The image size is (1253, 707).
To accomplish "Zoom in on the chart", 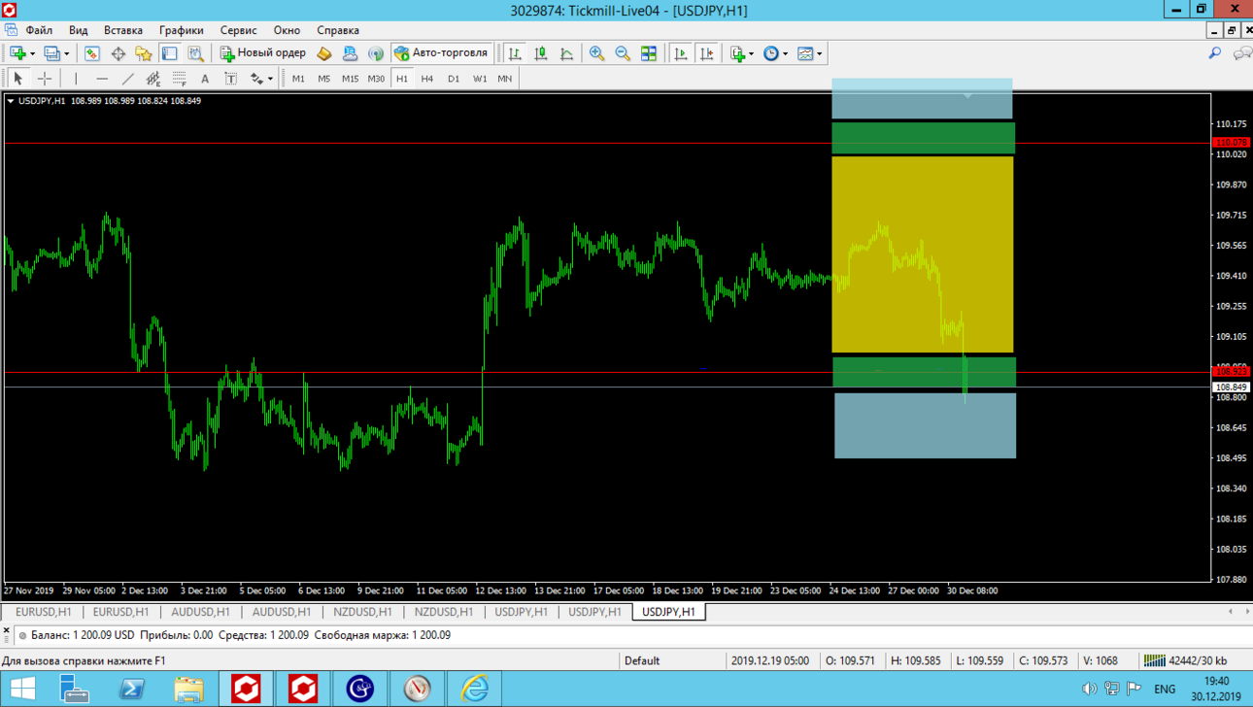I will [x=597, y=53].
